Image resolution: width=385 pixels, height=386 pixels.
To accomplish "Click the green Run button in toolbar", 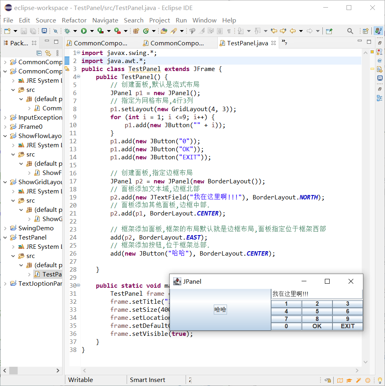I will (84, 31).
